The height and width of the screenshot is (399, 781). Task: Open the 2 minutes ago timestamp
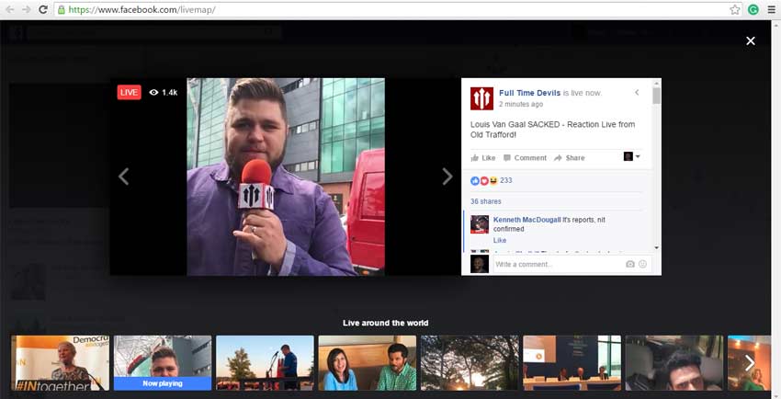521,104
